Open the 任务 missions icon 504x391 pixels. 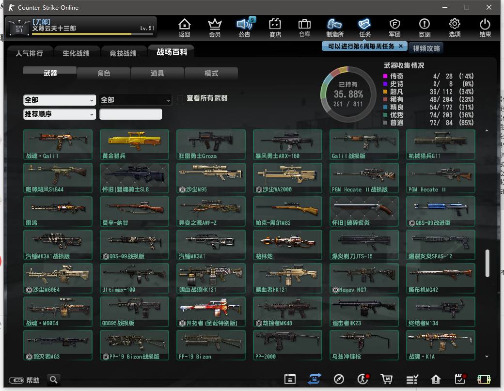coord(365,28)
